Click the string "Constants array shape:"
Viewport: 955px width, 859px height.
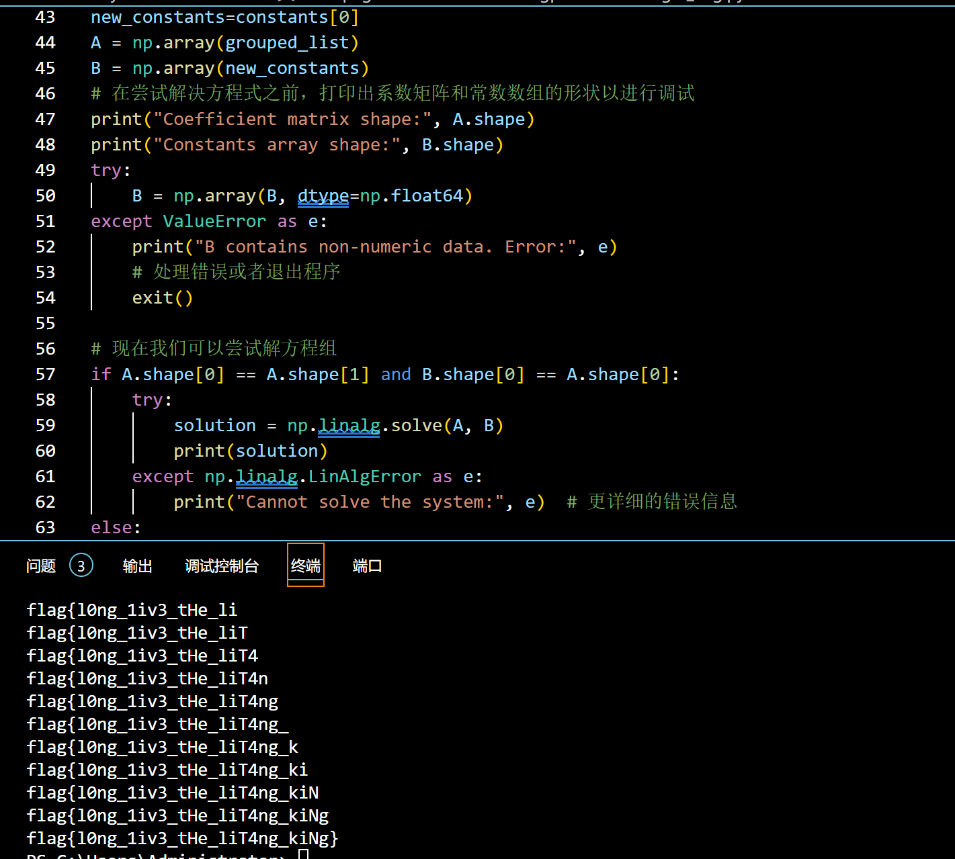click(x=277, y=144)
